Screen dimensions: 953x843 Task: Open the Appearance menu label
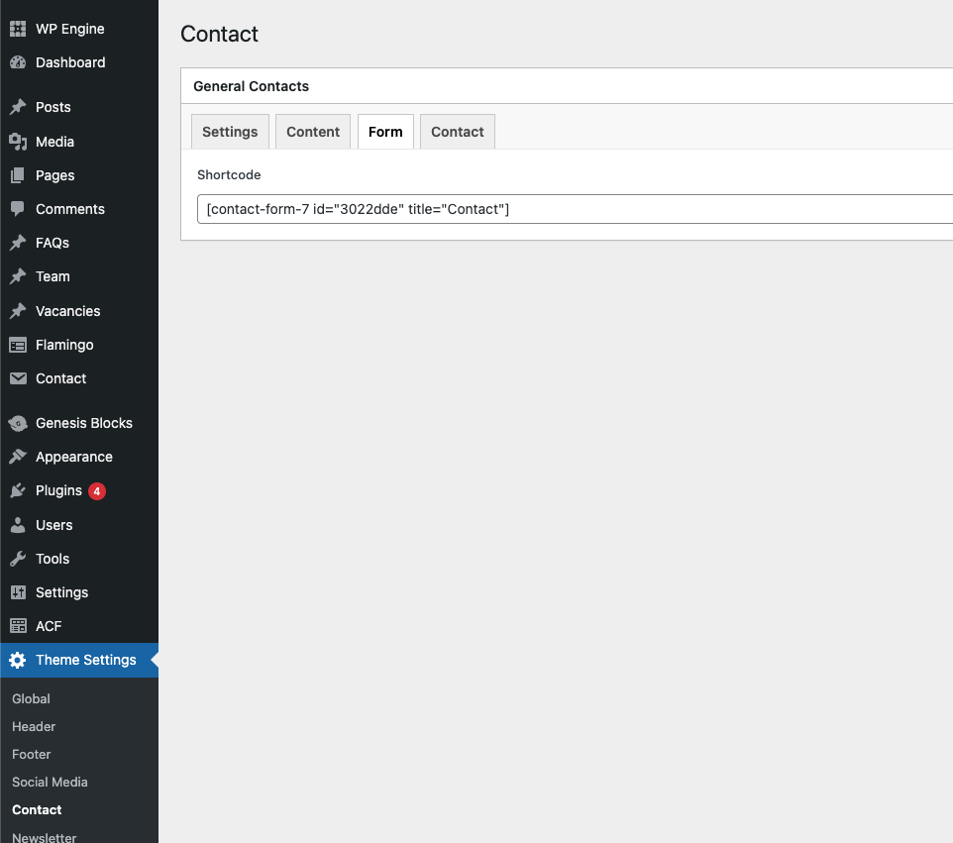(74, 457)
